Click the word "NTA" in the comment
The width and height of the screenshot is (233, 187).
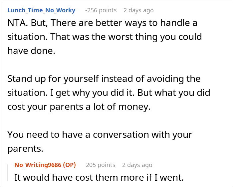coord(16,24)
